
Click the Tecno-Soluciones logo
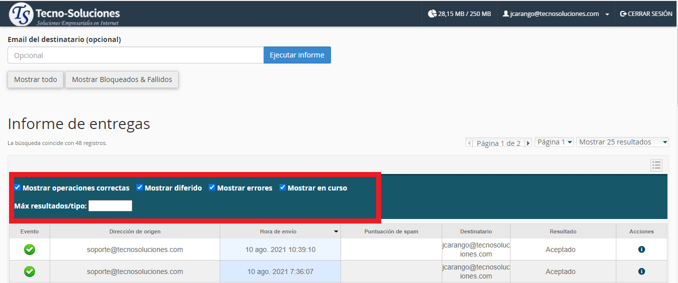point(65,14)
